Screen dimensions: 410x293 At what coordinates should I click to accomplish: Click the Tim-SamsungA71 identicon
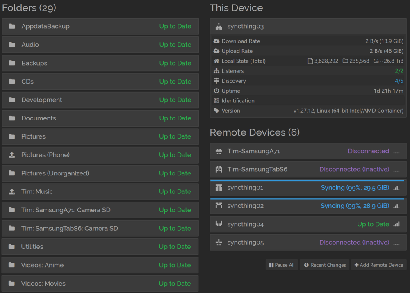click(219, 151)
